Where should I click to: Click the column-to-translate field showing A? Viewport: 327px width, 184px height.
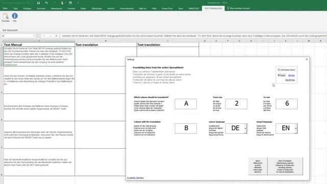click(x=185, y=104)
